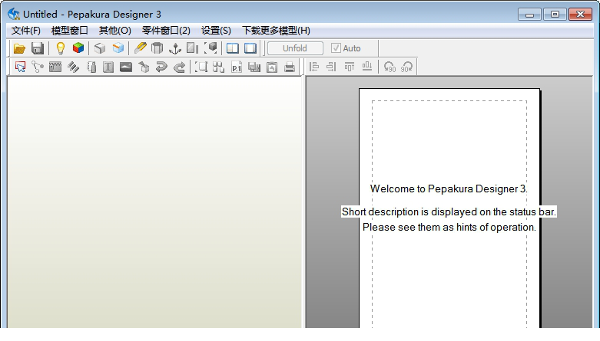Click the align right icon
Viewport: 600px width, 341px height.
point(331,67)
